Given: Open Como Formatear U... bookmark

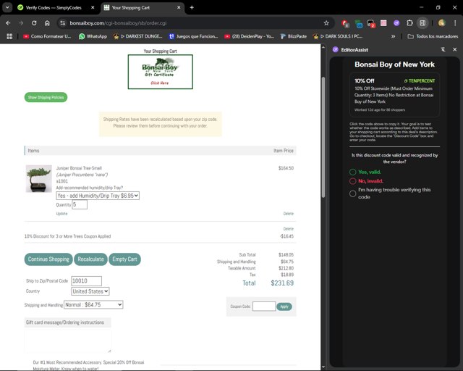Looking at the screenshot, I should tap(47, 36).
